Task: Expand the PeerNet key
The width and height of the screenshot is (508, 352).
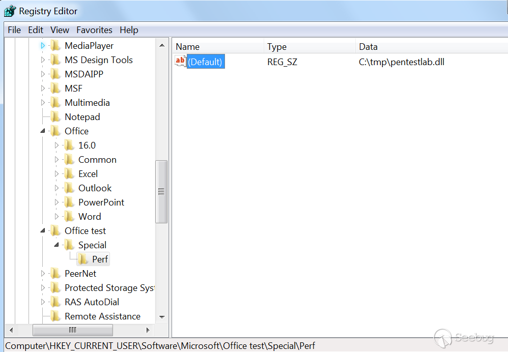Action: (43, 274)
